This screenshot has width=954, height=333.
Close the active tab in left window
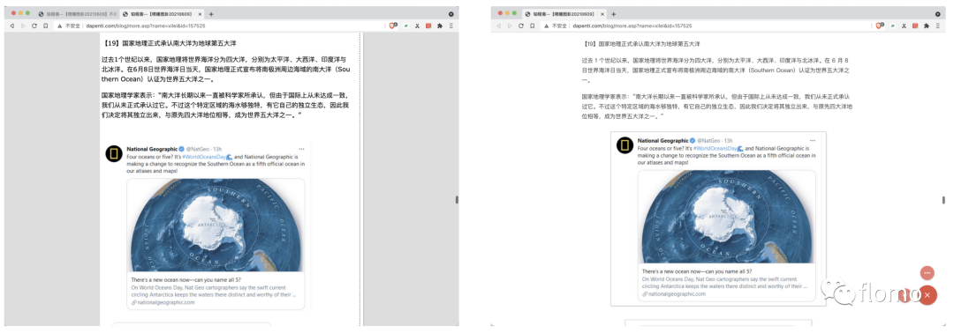pyautogui.click(x=201, y=14)
